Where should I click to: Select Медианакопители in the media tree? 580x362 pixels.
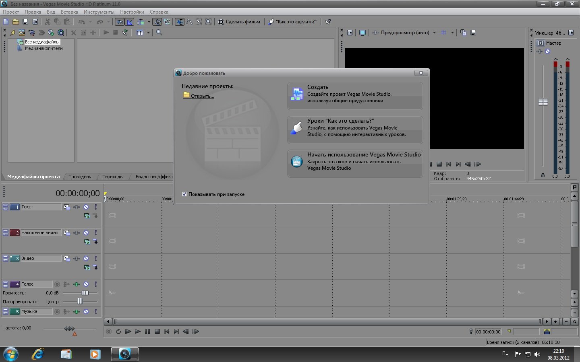[x=43, y=48]
